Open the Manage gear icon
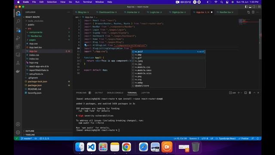The image size is (275, 155). click(x=18, y=133)
